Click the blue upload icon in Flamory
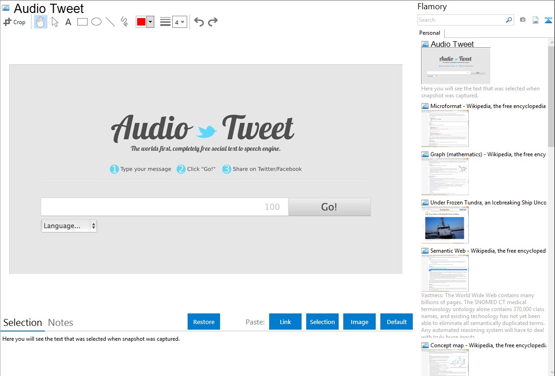The height and width of the screenshot is (376, 555). pyautogui.click(x=548, y=20)
